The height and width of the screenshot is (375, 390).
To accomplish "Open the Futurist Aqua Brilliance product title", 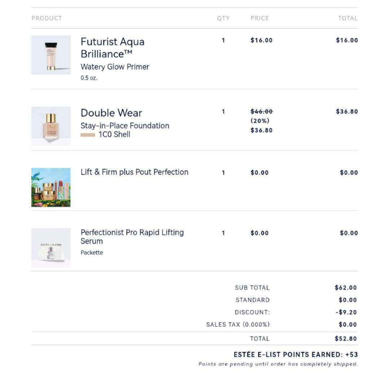I will click(113, 48).
